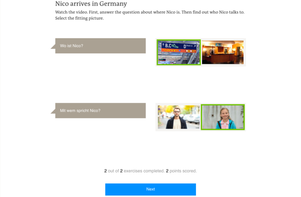Click the letter D on the airport sign

point(185,46)
